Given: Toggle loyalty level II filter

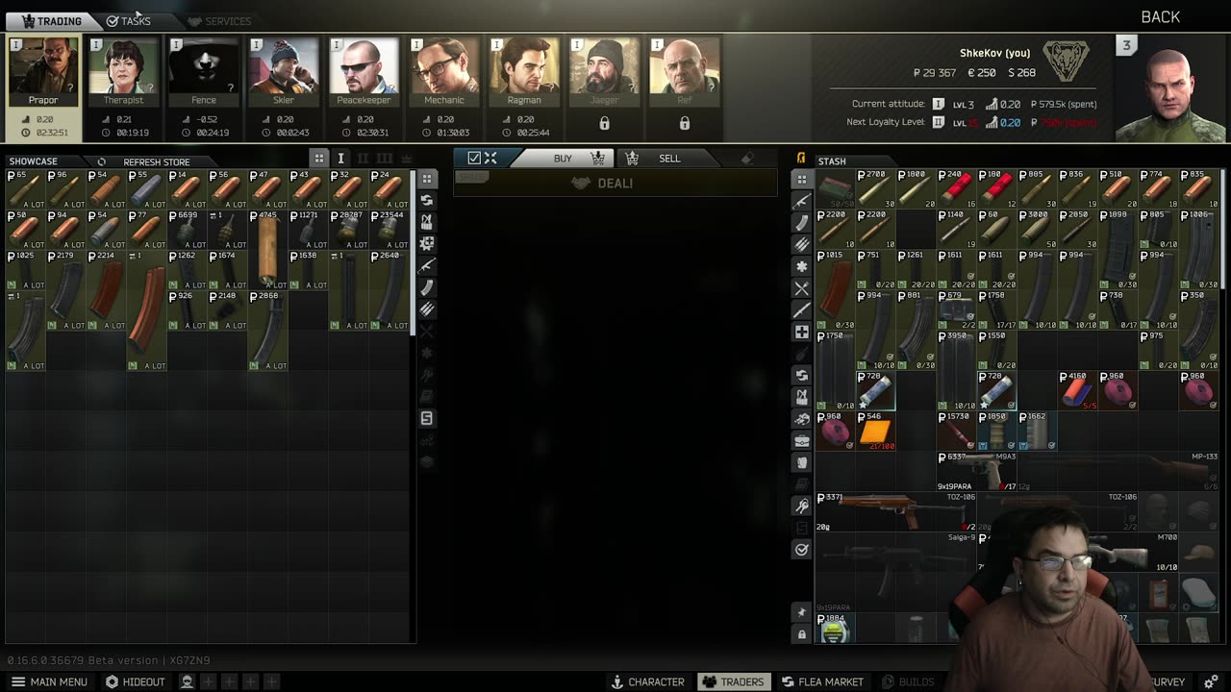Looking at the screenshot, I should click(363, 159).
